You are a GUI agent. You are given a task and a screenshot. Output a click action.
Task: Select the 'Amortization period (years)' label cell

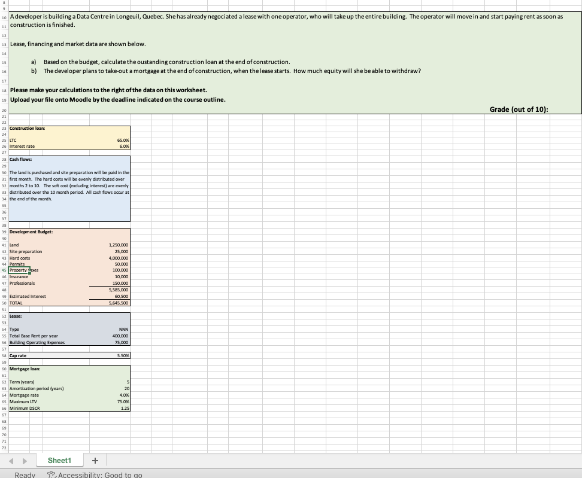tap(37, 389)
